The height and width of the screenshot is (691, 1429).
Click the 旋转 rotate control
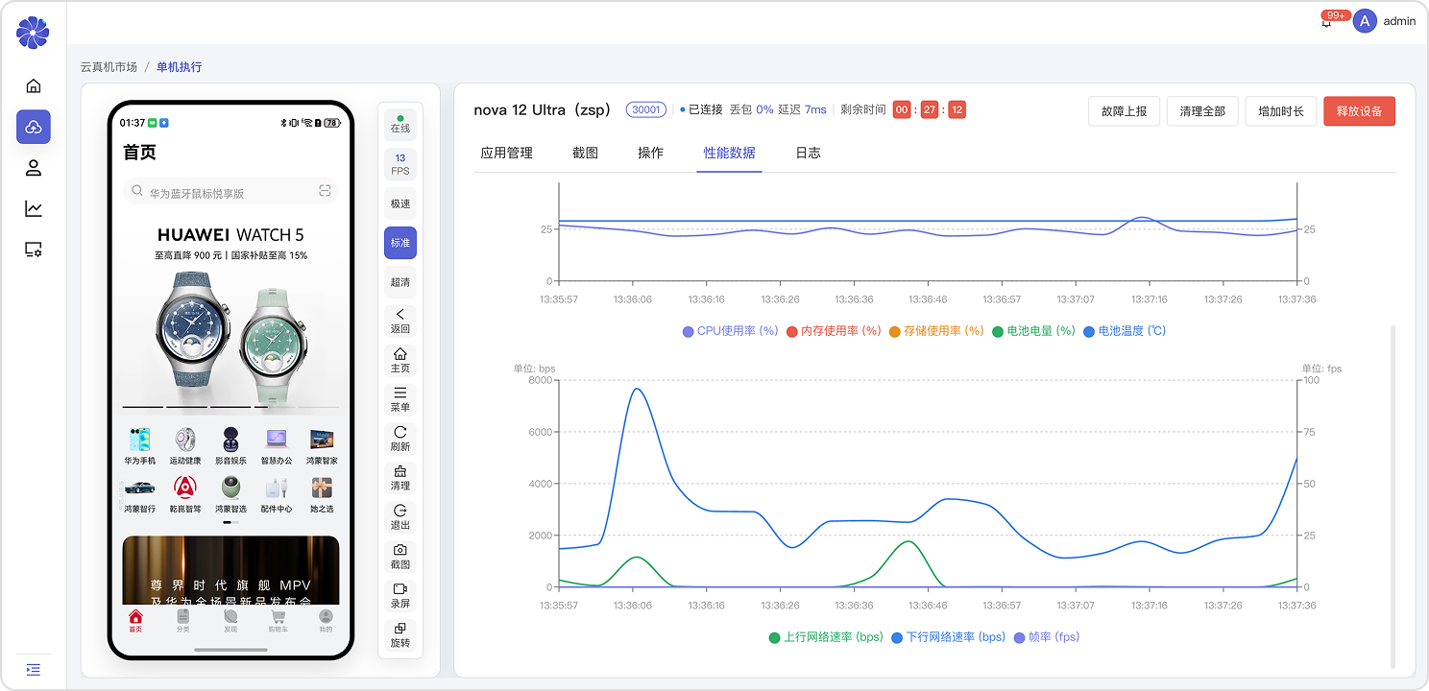400,635
